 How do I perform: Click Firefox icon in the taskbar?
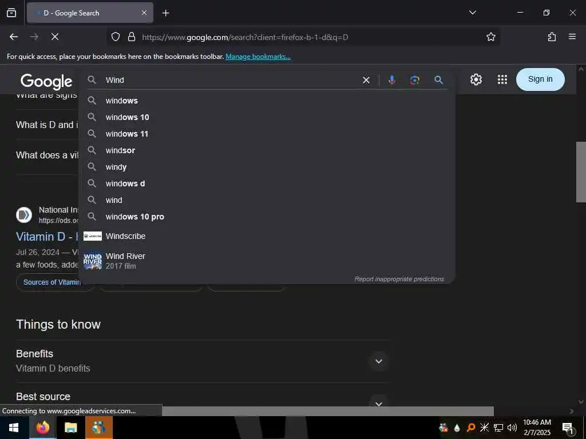pos(42,428)
